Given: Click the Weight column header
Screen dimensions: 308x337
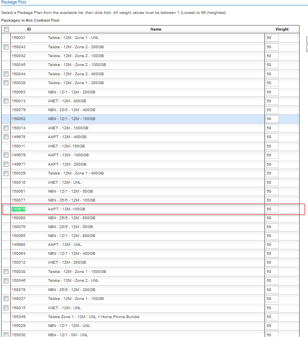Looking at the screenshot, I should [282, 29].
